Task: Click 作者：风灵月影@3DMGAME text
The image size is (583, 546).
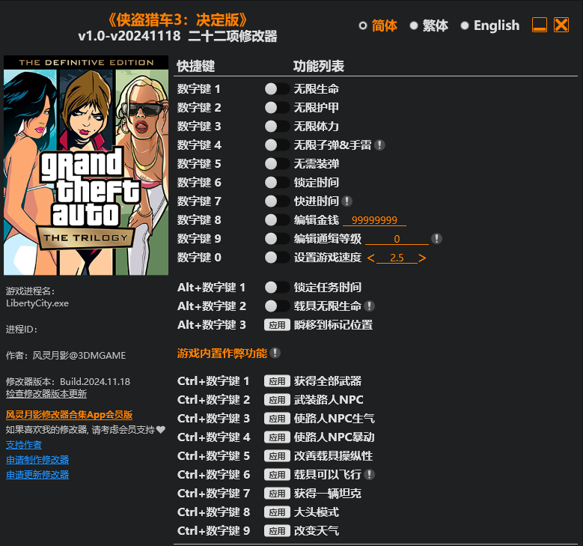Action: pyautogui.click(x=66, y=356)
